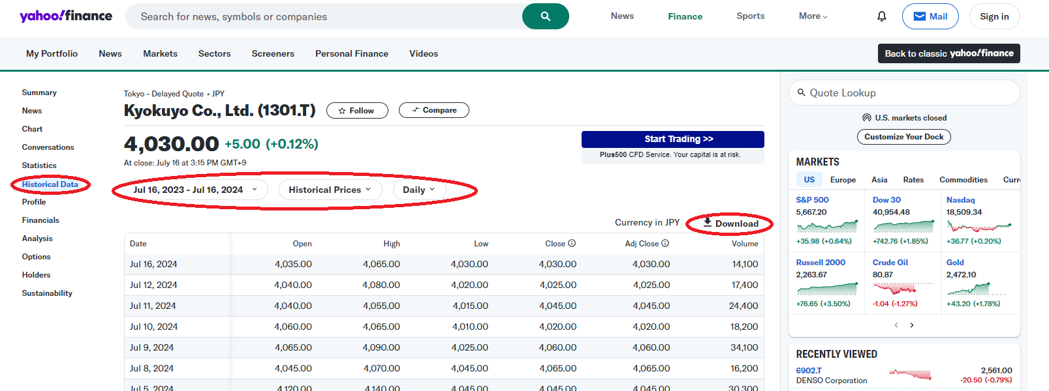This screenshot has height=391, width=1049.
Task: Open the Finance top navigation link
Action: click(x=685, y=16)
